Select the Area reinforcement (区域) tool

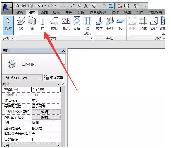point(143,23)
